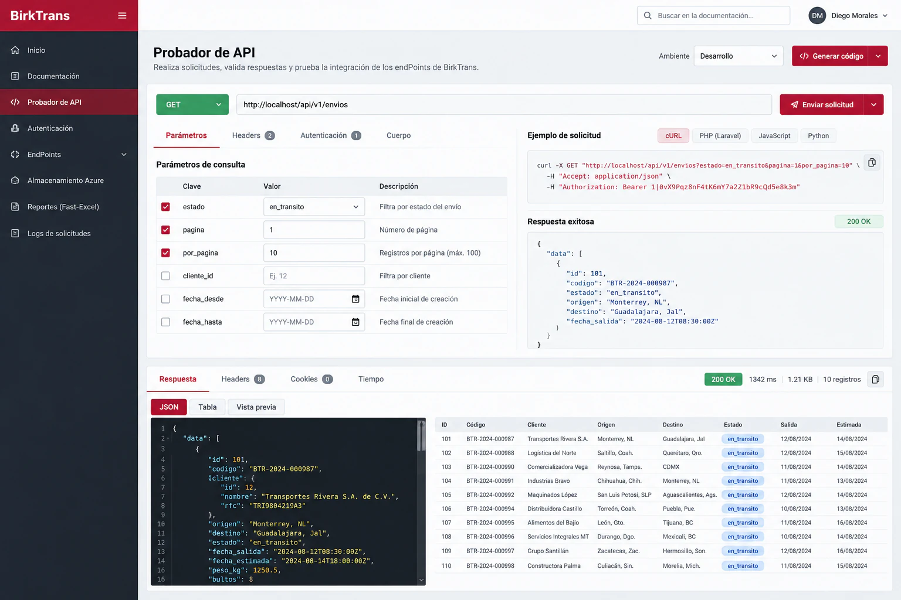Screen dimensions: 901x600
Task: Show response as Tabla view
Action: point(208,407)
